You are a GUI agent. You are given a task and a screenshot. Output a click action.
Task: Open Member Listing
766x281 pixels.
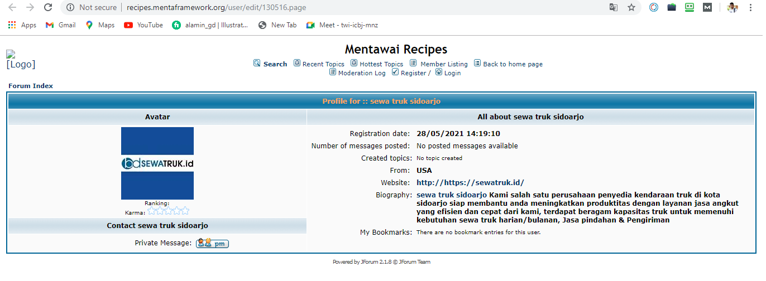444,64
